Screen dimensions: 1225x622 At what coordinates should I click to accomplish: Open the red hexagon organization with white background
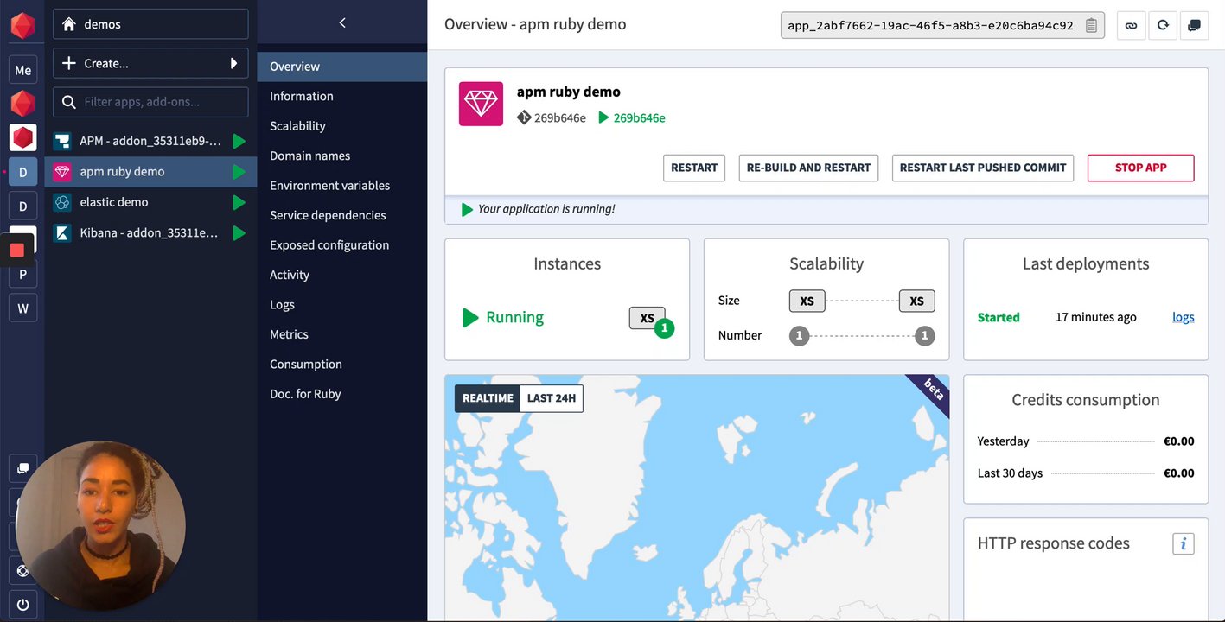(x=22, y=137)
